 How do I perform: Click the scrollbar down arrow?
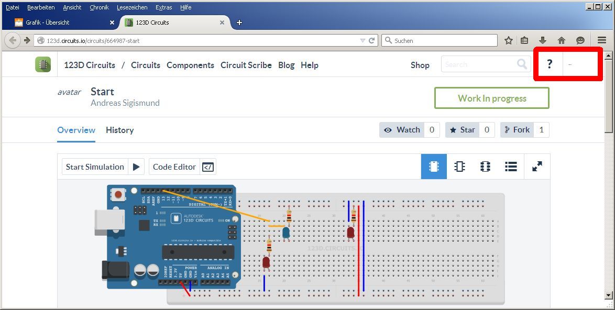[608, 295]
